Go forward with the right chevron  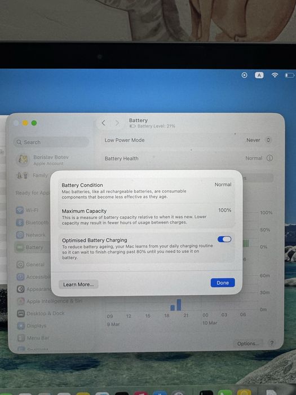tap(117, 123)
